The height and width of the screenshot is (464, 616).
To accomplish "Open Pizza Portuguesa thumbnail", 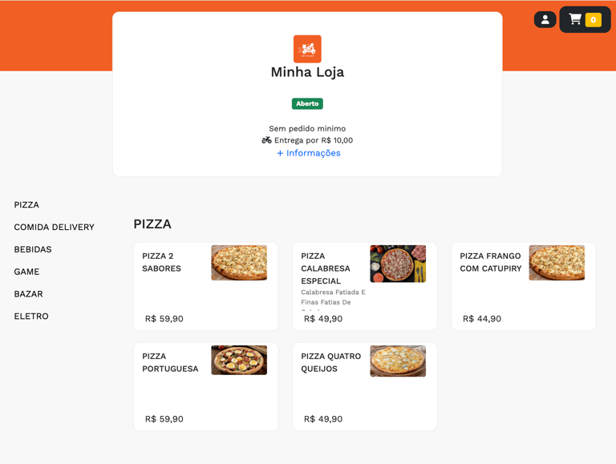I will (x=239, y=360).
